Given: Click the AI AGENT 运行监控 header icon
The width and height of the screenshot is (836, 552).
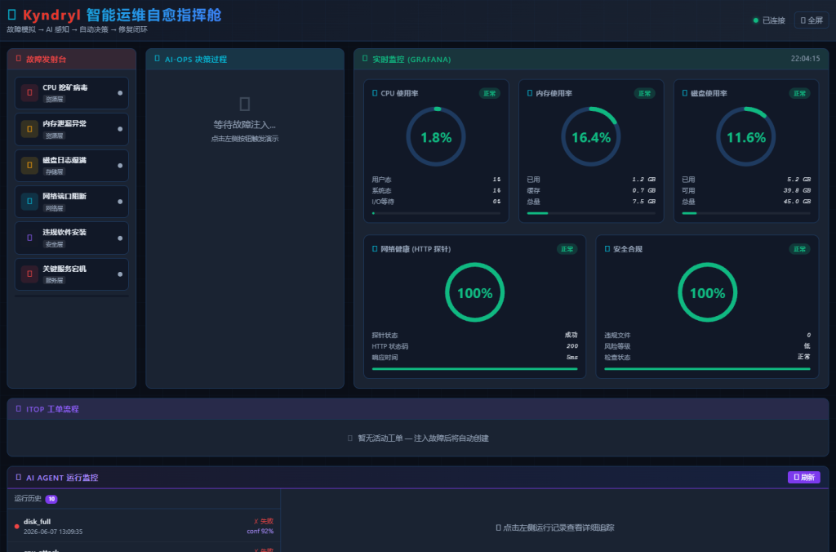Looking at the screenshot, I should click(19, 478).
